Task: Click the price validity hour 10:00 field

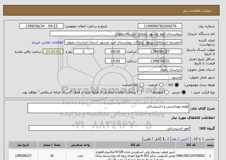Action: (115, 61)
